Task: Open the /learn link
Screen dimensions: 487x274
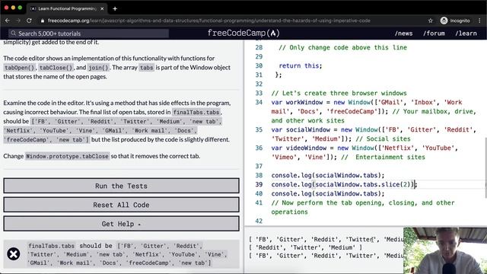Action: (x=466, y=33)
